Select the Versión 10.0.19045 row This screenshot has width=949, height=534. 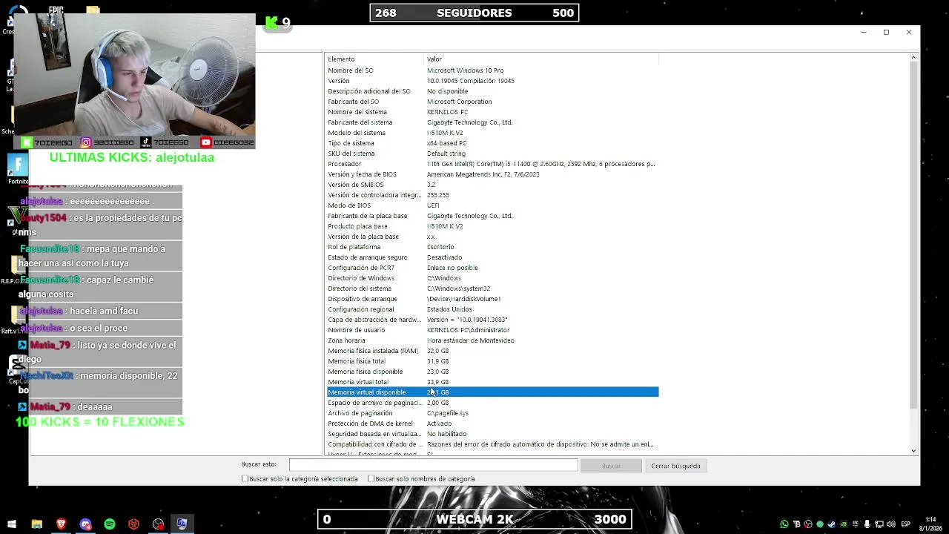click(492, 81)
